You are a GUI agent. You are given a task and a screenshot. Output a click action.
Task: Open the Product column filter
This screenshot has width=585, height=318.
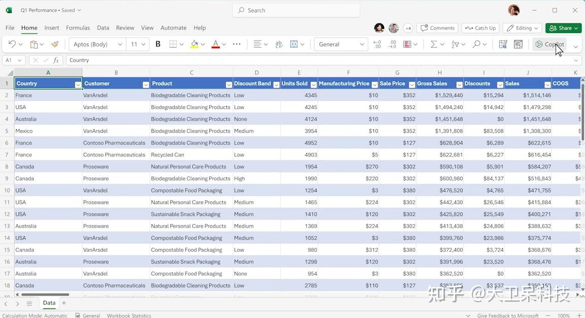pos(229,84)
